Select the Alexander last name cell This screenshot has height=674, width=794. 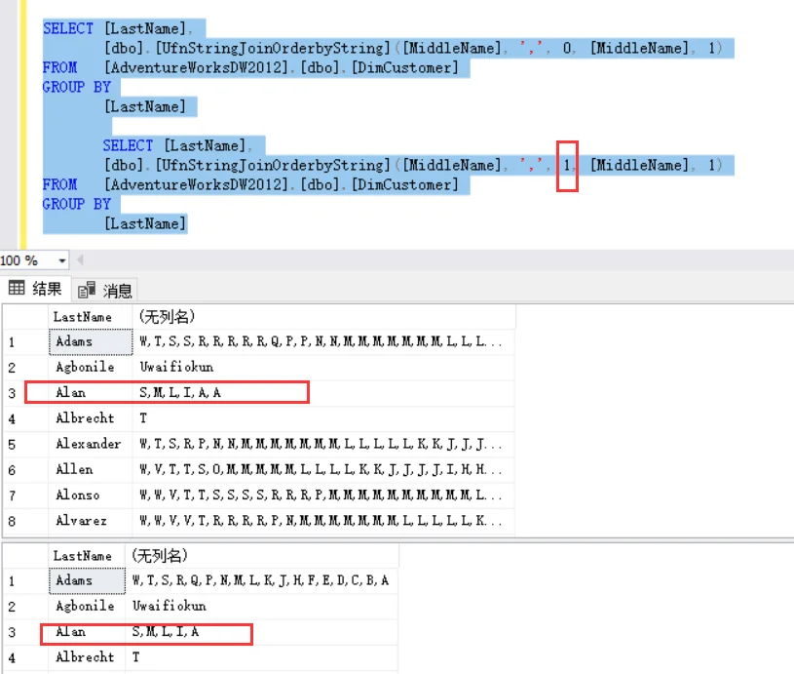point(91,444)
